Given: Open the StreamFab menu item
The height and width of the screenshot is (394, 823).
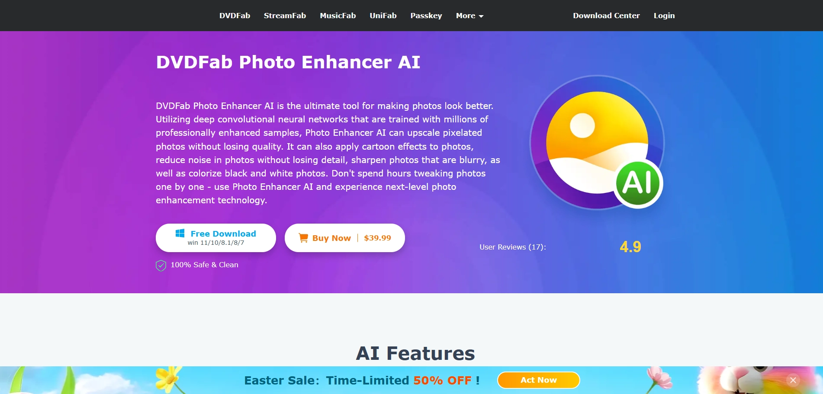Looking at the screenshot, I should pyautogui.click(x=285, y=16).
